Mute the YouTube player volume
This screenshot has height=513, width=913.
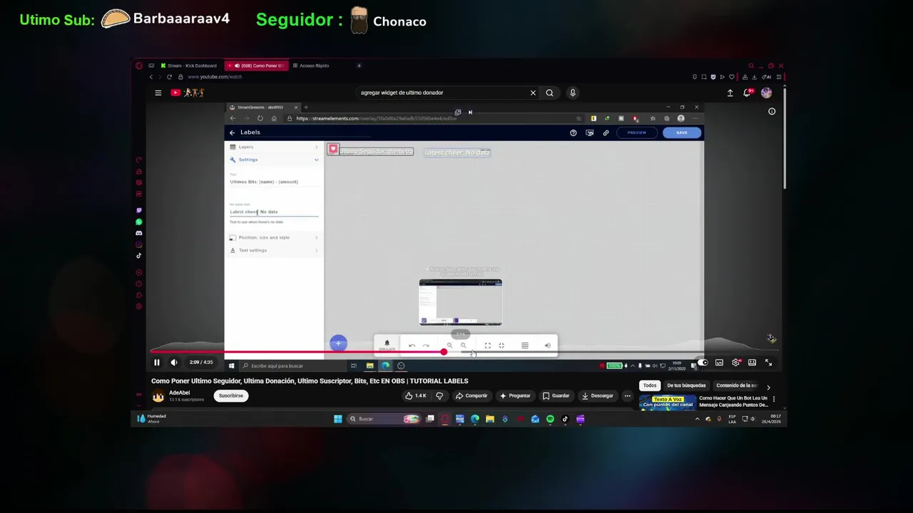pyautogui.click(x=173, y=363)
